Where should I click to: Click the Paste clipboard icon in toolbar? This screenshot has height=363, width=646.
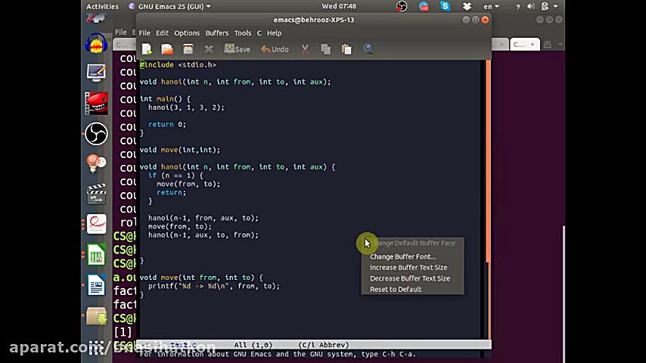(x=346, y=49)
